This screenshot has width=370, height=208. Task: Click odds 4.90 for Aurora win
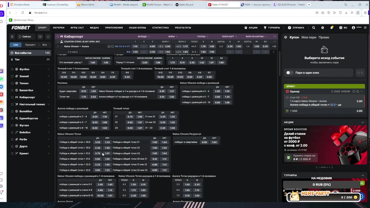click(152, 47)
